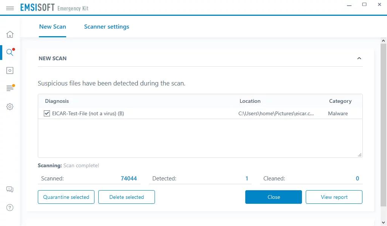Switch to the Scanner settings tab
Image resolution: width=387 pixels, height=226 pixels.
coord(107,27)
